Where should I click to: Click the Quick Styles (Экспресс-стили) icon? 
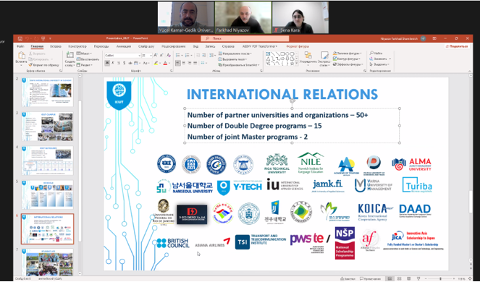pyautogui.click(x=324, y=55)
